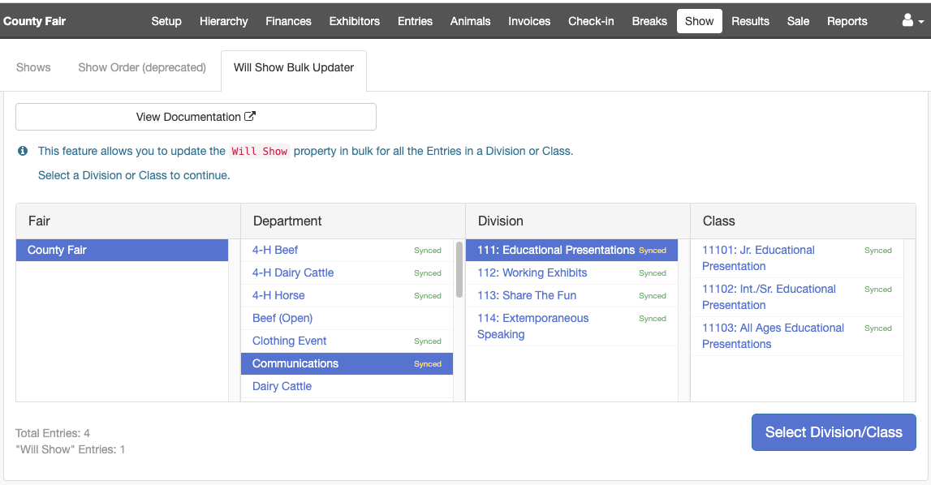Go to the Results menu item
This screenshot has height=485, width=931.
click(x=750, y=21)
